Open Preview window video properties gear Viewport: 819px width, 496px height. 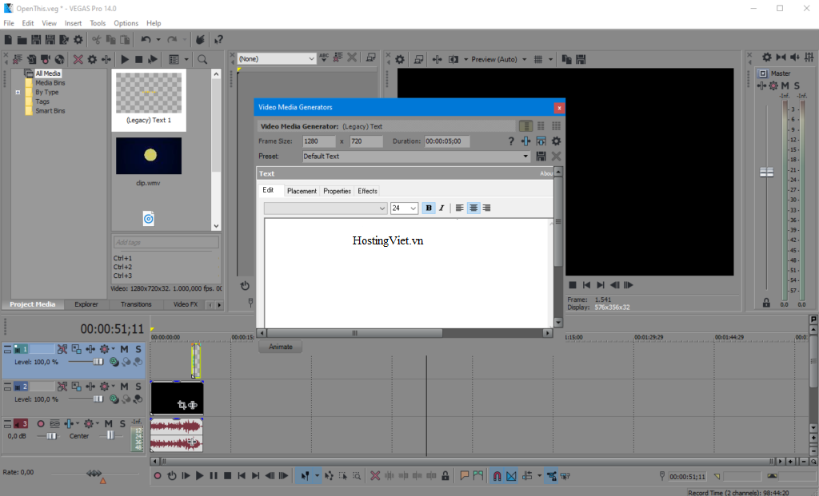(x=400, y=59)
